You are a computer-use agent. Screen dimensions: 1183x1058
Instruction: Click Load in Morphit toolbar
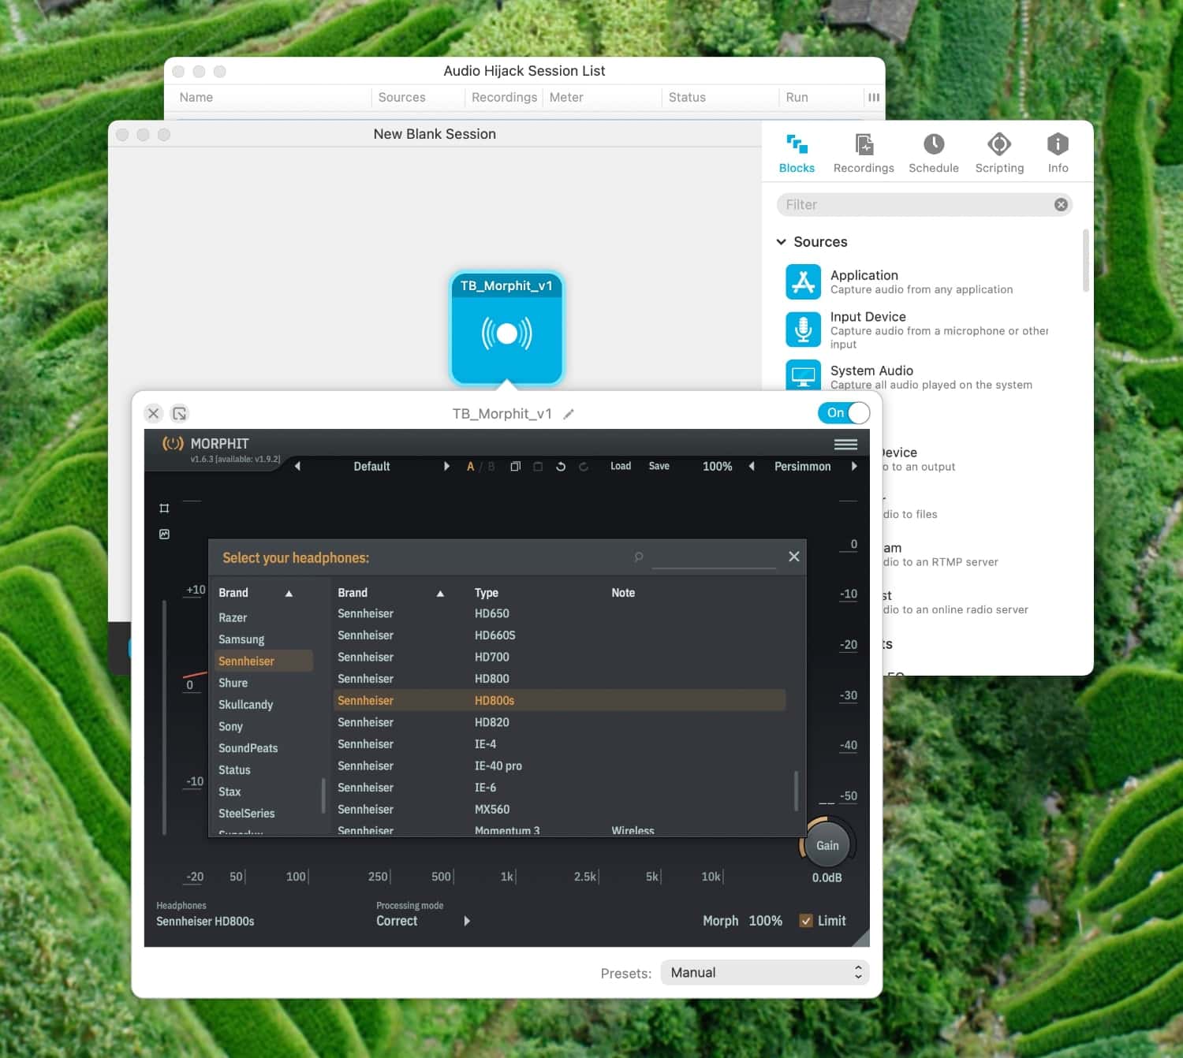coord(621,466)
